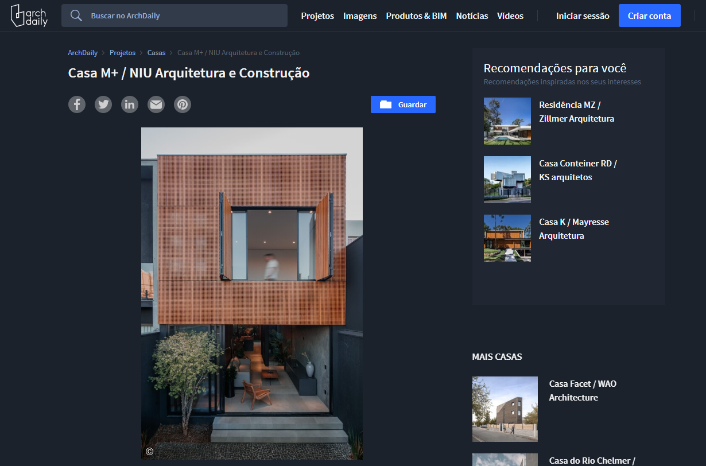Click the copyright symbol on photo

pyautogui.click(x=149, y=451)
